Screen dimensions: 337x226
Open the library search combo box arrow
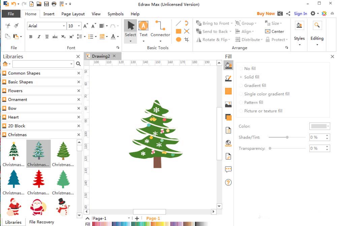[71, 64]
